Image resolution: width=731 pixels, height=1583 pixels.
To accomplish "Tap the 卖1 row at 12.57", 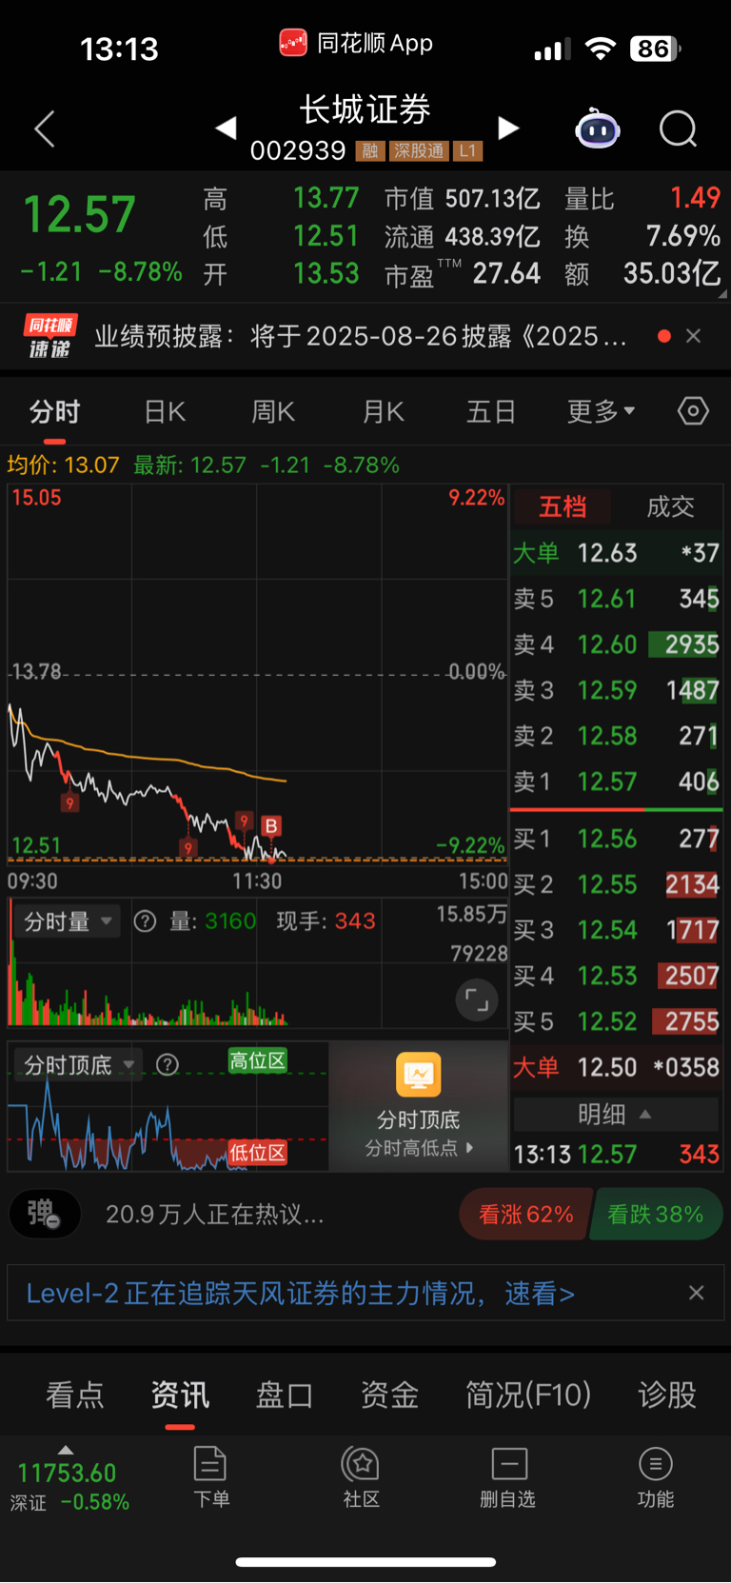I will click(x=616, y=782).
